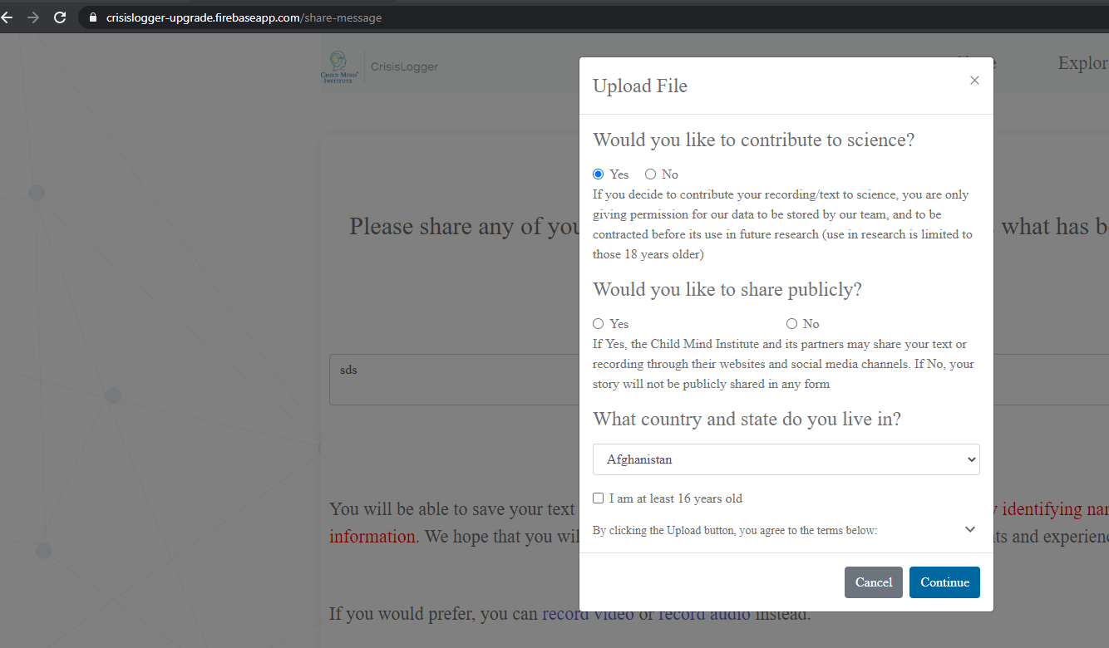Dismiss the Upload File dialog with the X

click(973, 80)
